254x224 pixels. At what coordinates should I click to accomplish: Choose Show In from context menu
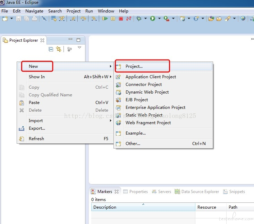tap(65, 77)
